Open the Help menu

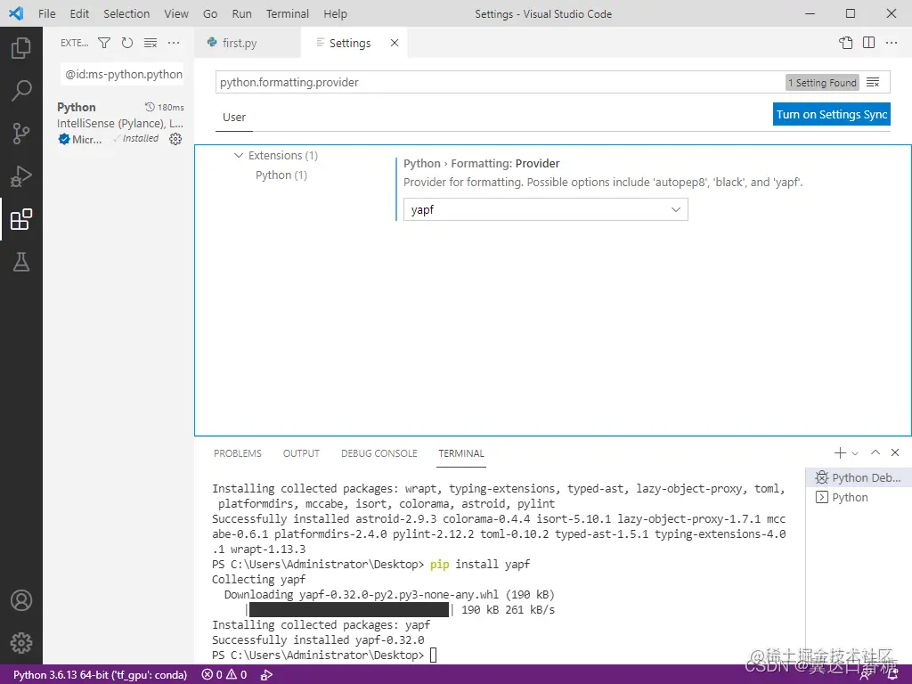pos(335,13)
